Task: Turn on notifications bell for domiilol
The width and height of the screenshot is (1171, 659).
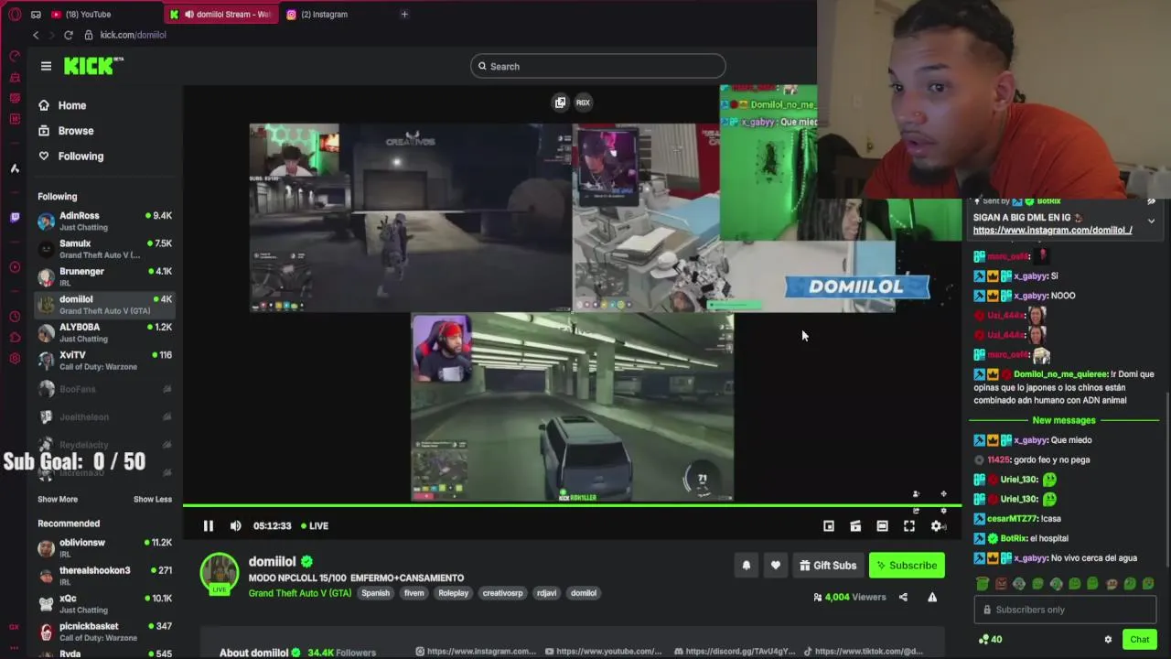Action: pos(747,566)
